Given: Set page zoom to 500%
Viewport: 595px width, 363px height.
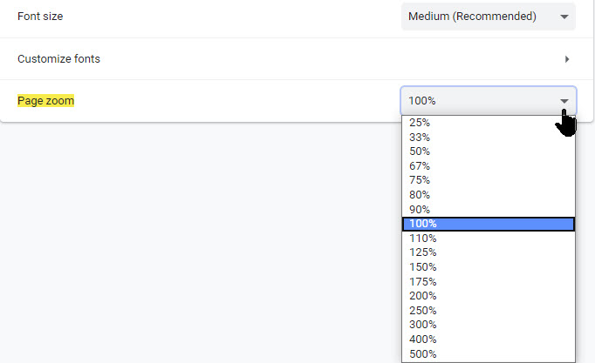Looking at the screenshot, I should coord(488,353).
